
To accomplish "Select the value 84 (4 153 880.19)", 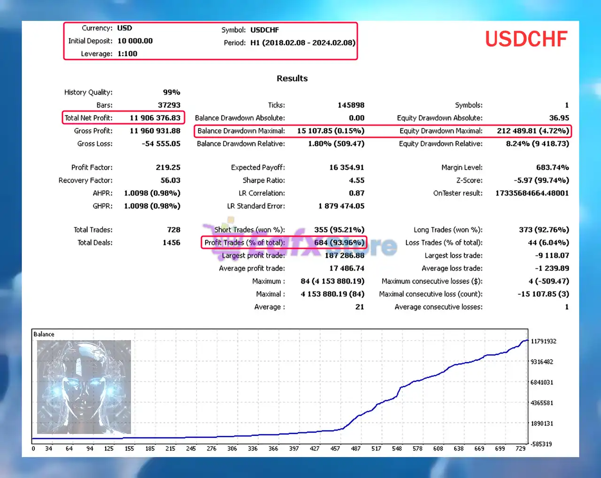I will pos(332,281).
